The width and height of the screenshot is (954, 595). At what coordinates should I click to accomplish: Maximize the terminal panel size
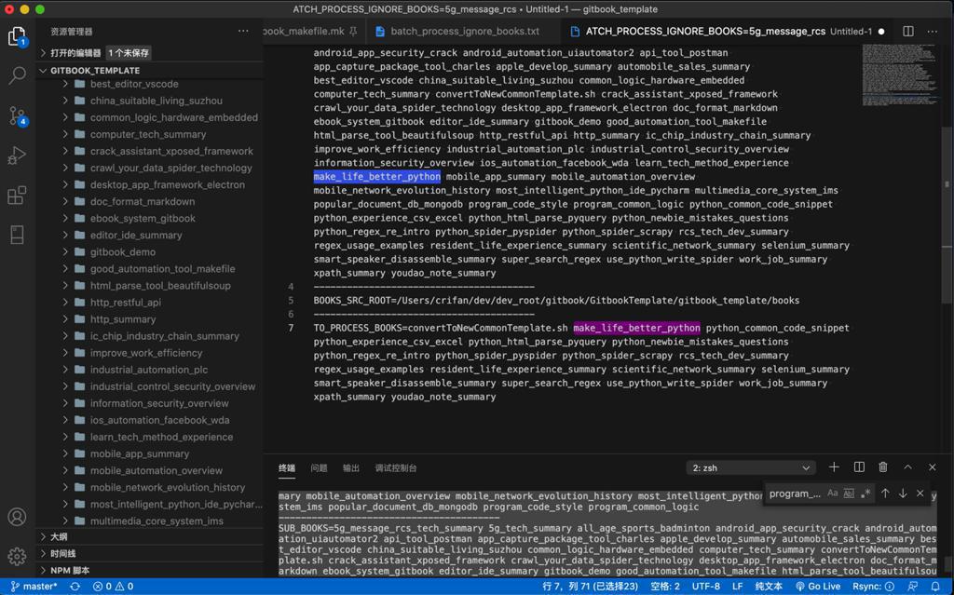tap(907, 467)
